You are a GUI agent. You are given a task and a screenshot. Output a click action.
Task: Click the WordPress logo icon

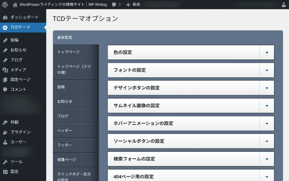(5, 5)
